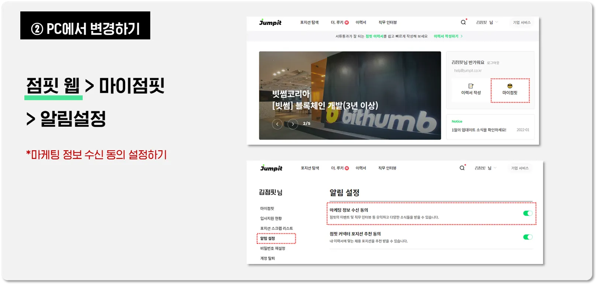Click the 빗썸코리아 company name on banner
597x285 pixels.
(291, 94)
